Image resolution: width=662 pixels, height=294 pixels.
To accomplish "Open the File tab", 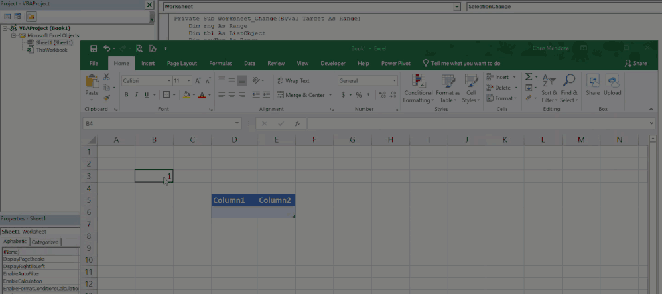I will 94,63.
